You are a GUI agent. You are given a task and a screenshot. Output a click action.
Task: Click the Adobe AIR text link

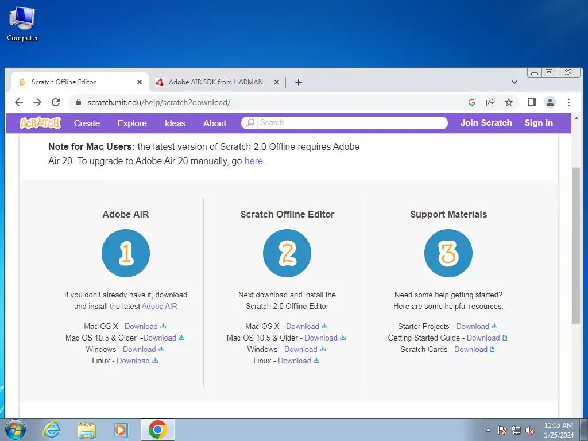pyautogui.click(x=160, y=306)
